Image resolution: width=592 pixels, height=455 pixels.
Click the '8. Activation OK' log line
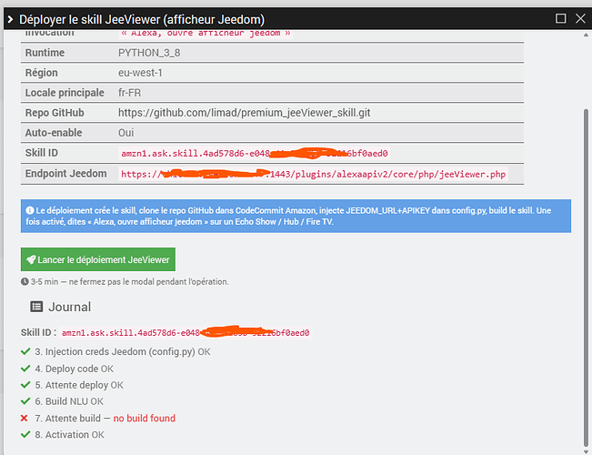pyautogui.click(x=69, y=435)
